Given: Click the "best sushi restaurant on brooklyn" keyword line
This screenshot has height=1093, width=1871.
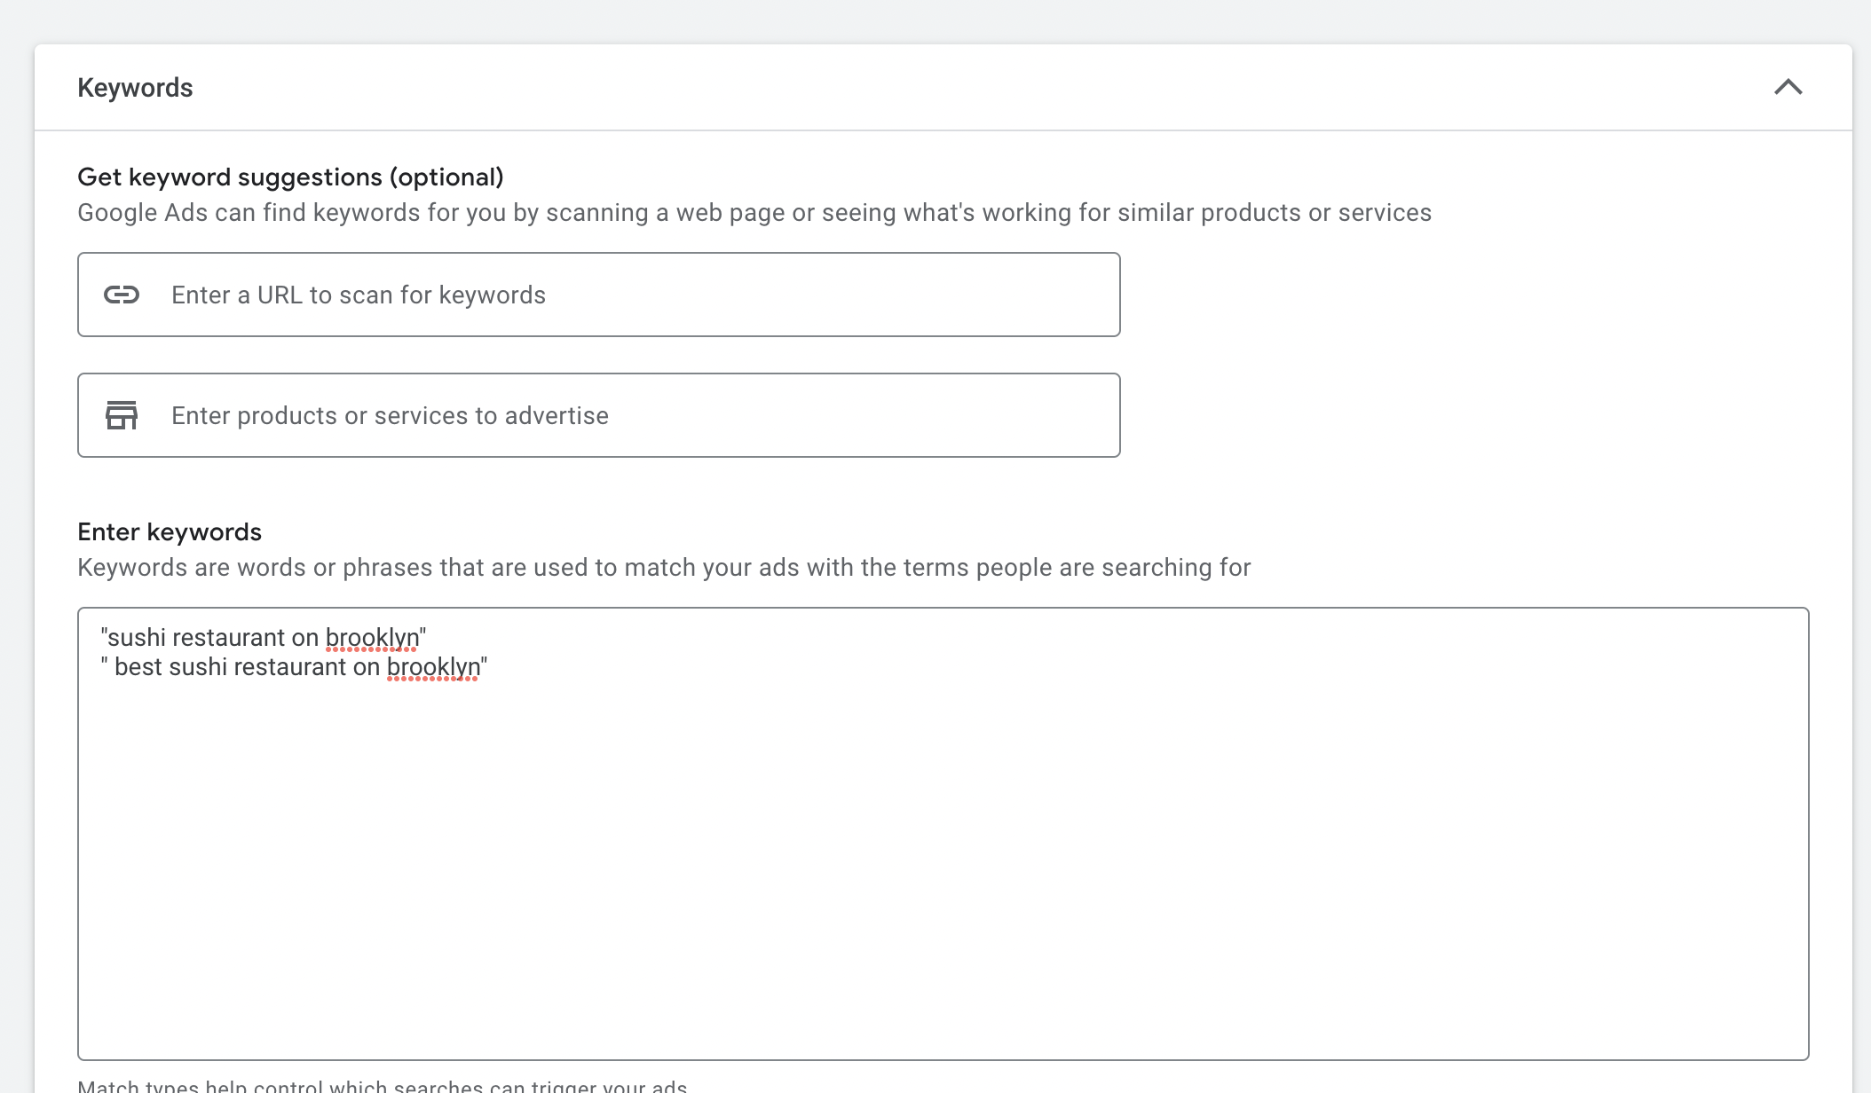Looking at the screenshot, I should tap(294, 667).
